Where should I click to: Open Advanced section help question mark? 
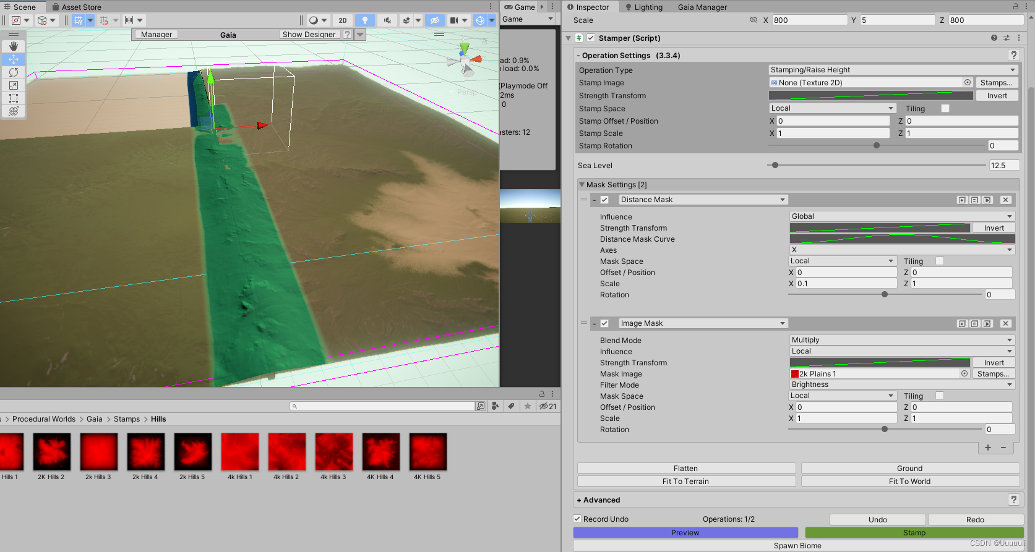pos(1014,499)
